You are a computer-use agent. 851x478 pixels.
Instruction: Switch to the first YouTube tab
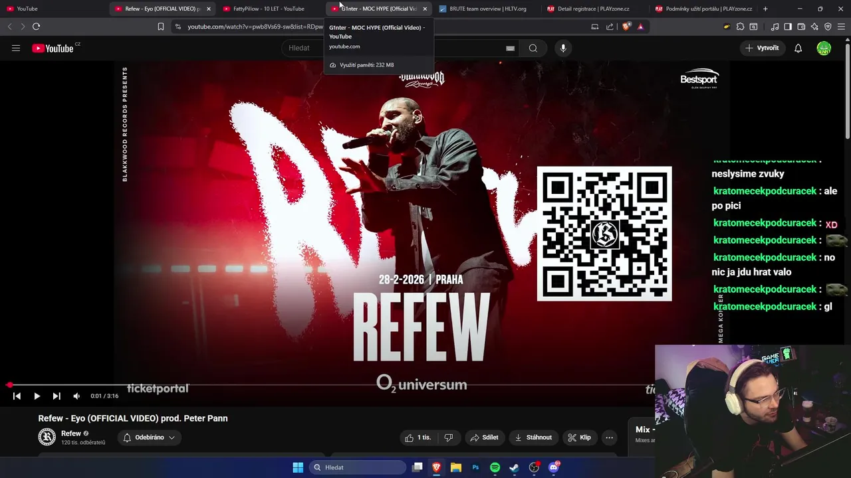(x=53, y=9)
